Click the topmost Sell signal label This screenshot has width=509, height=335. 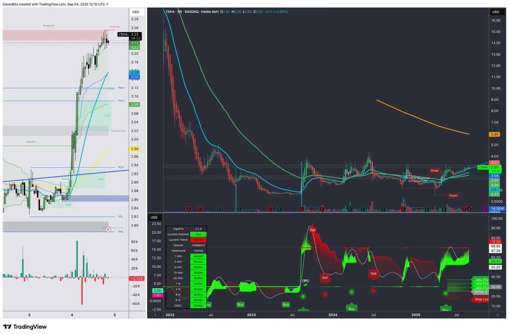click(x=313, y=230)
